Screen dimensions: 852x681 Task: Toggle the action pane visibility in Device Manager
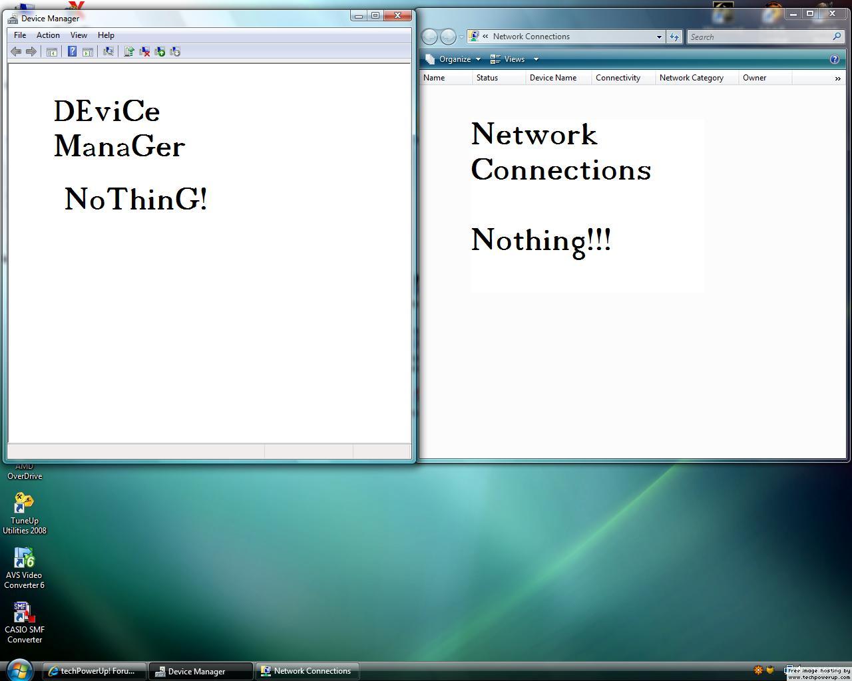coord(89,51)
